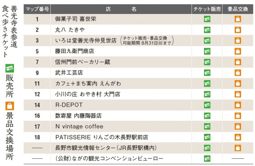Click orange bag icon for 藤田九衛門商店
Screen dimensions: 255x166
pyautogui.click(x=238, y=51)
